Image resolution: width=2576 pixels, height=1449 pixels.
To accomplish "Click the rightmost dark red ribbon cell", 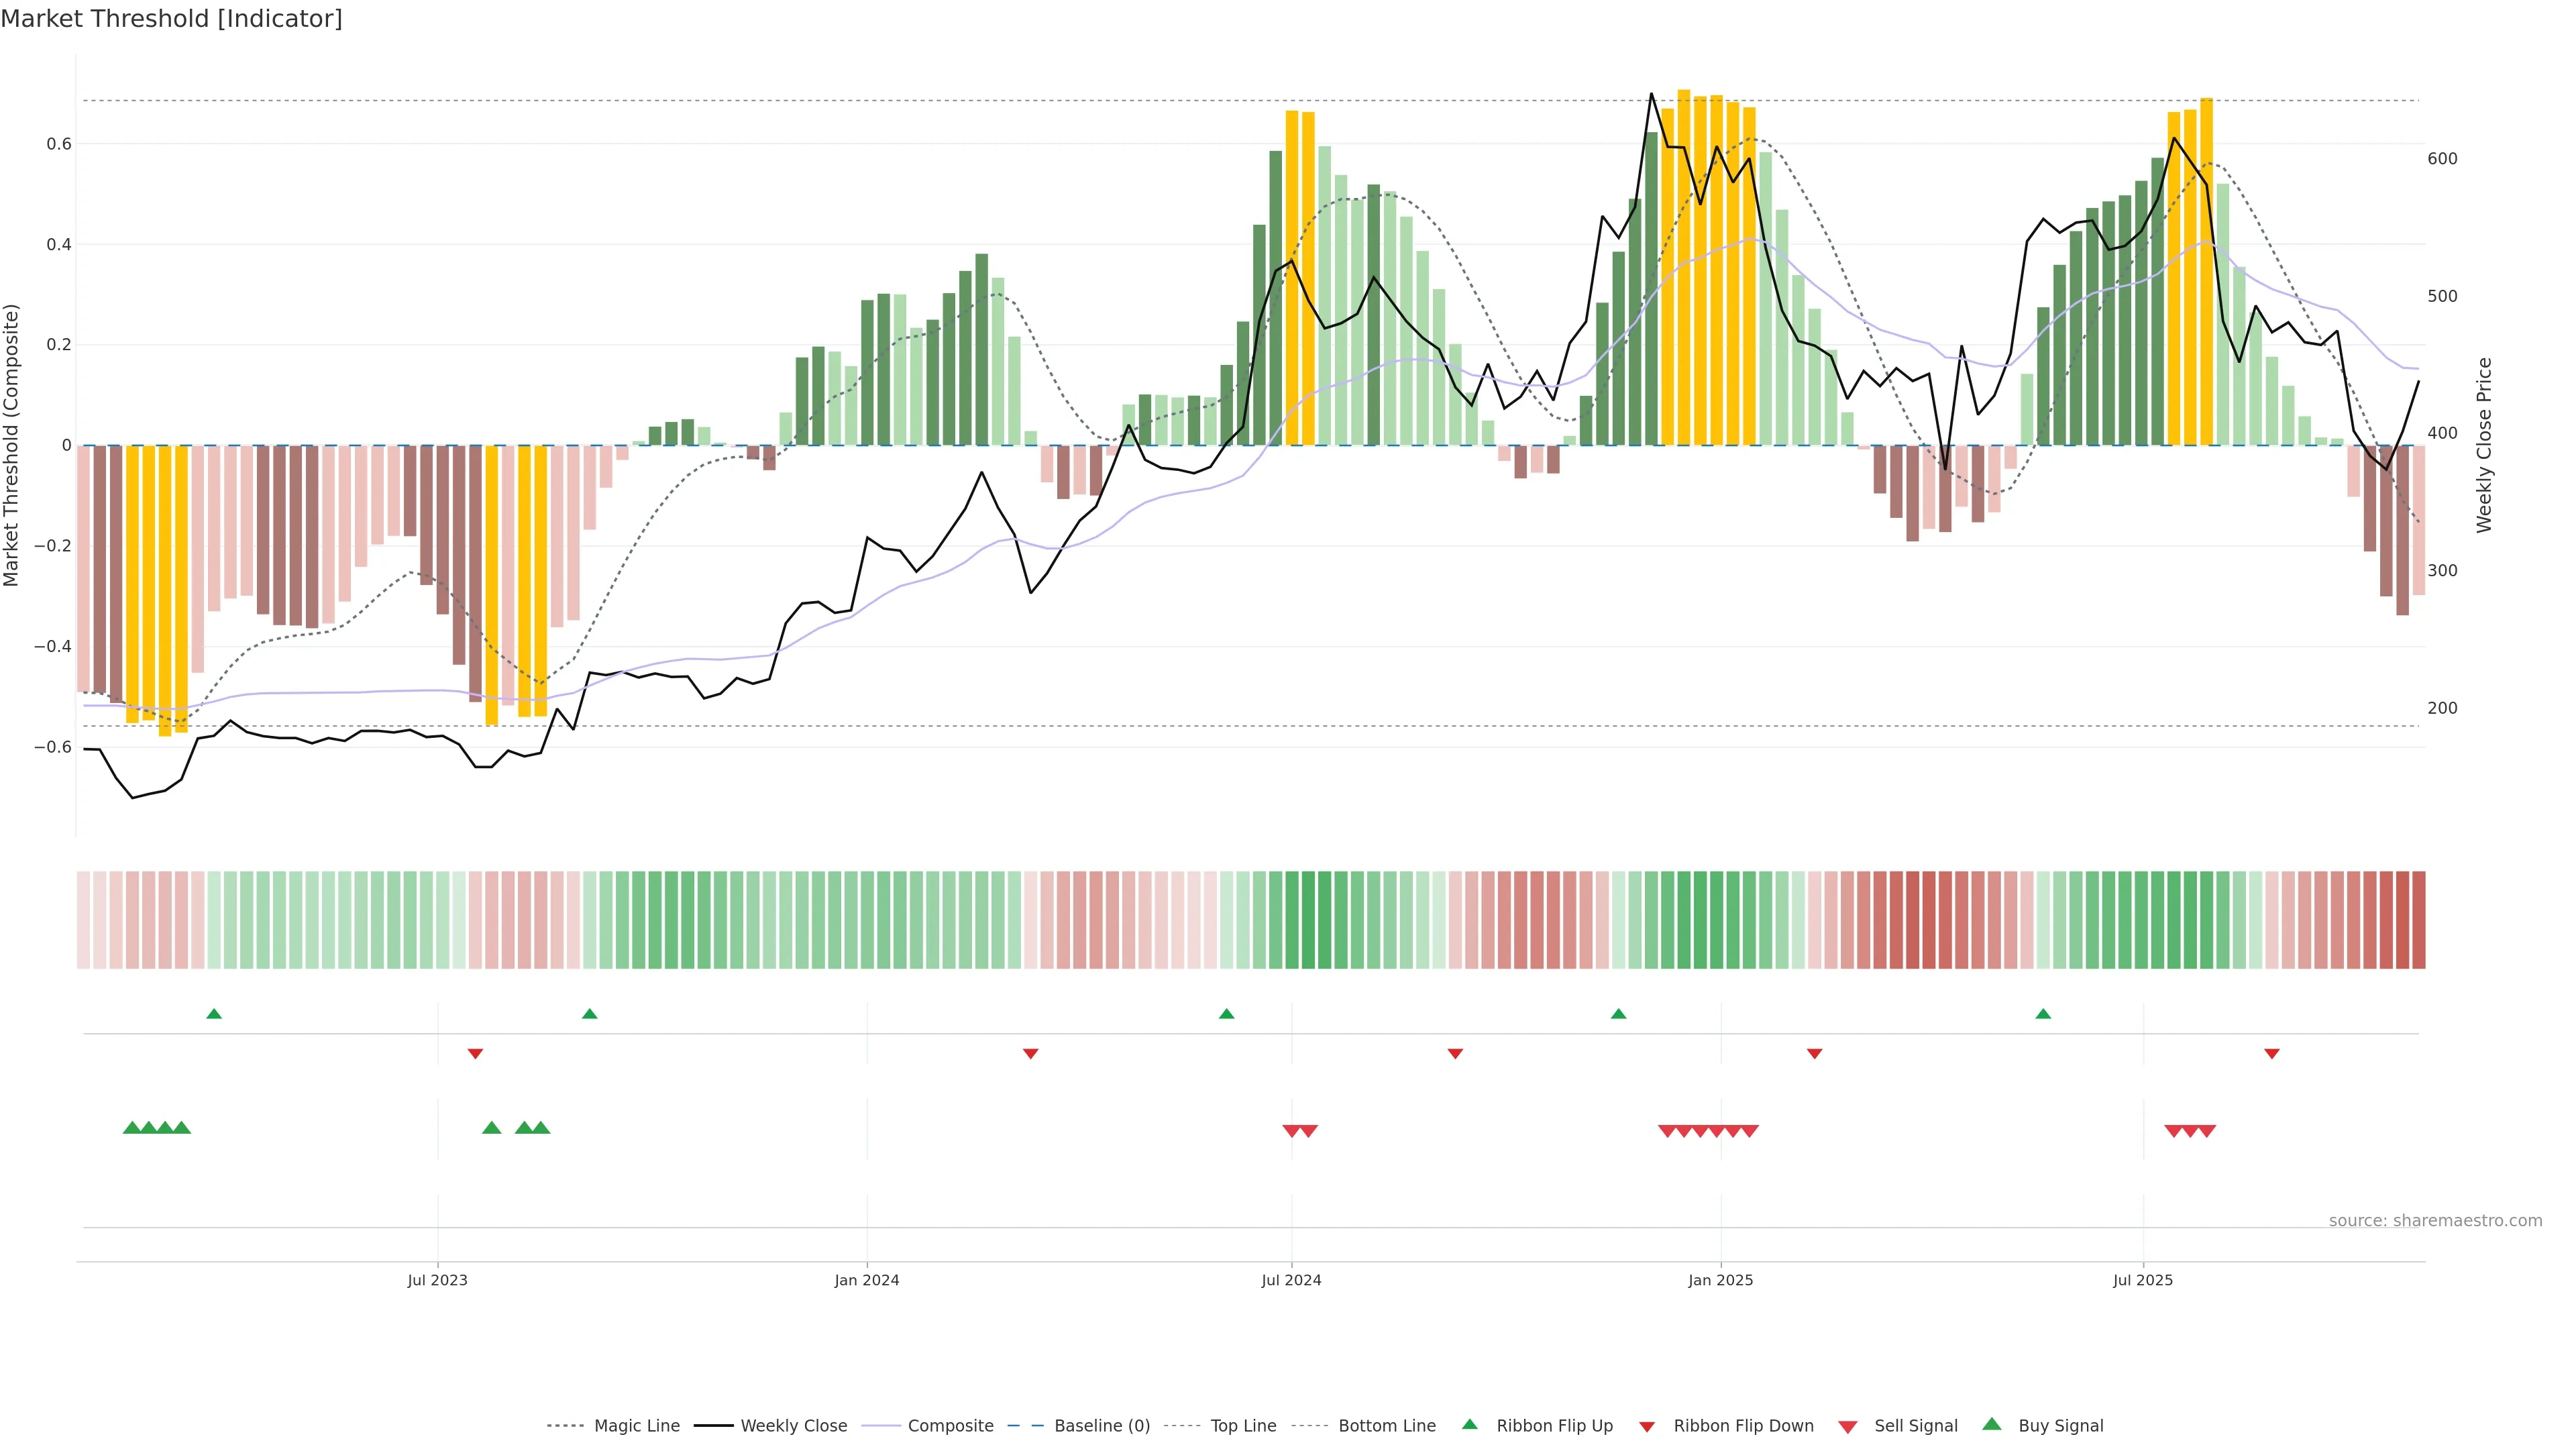I will [x=2418, y=920].
